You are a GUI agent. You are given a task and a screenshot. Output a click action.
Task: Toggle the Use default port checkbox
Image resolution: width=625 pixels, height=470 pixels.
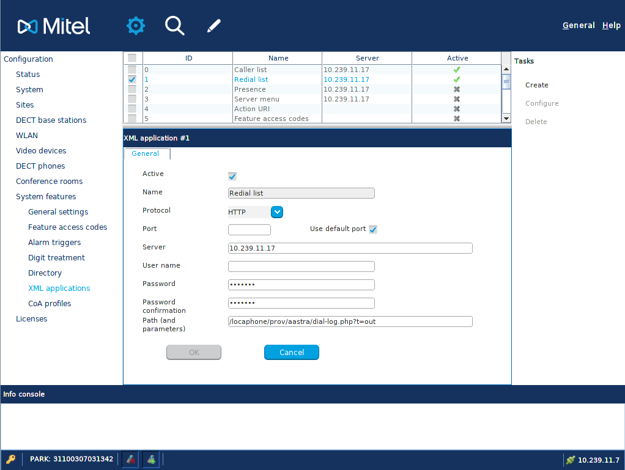(x=373, y=230)
